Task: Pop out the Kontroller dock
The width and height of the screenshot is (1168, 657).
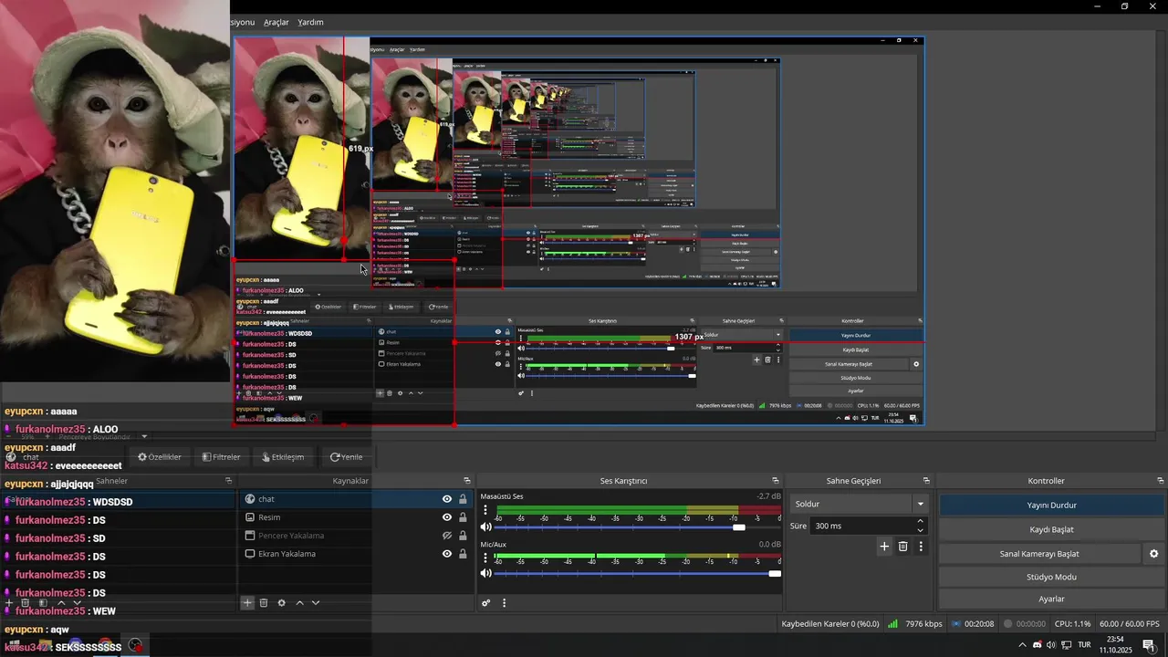Action: click(x=1161, y=481)
